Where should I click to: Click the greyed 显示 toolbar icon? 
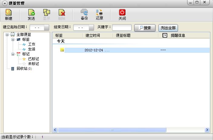click(x=47, y=12)
